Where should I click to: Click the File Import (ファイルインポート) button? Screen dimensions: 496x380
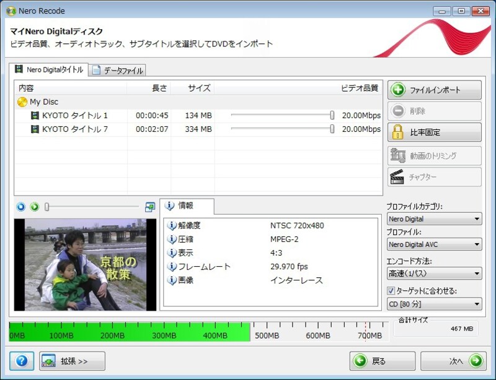(434, 90)
